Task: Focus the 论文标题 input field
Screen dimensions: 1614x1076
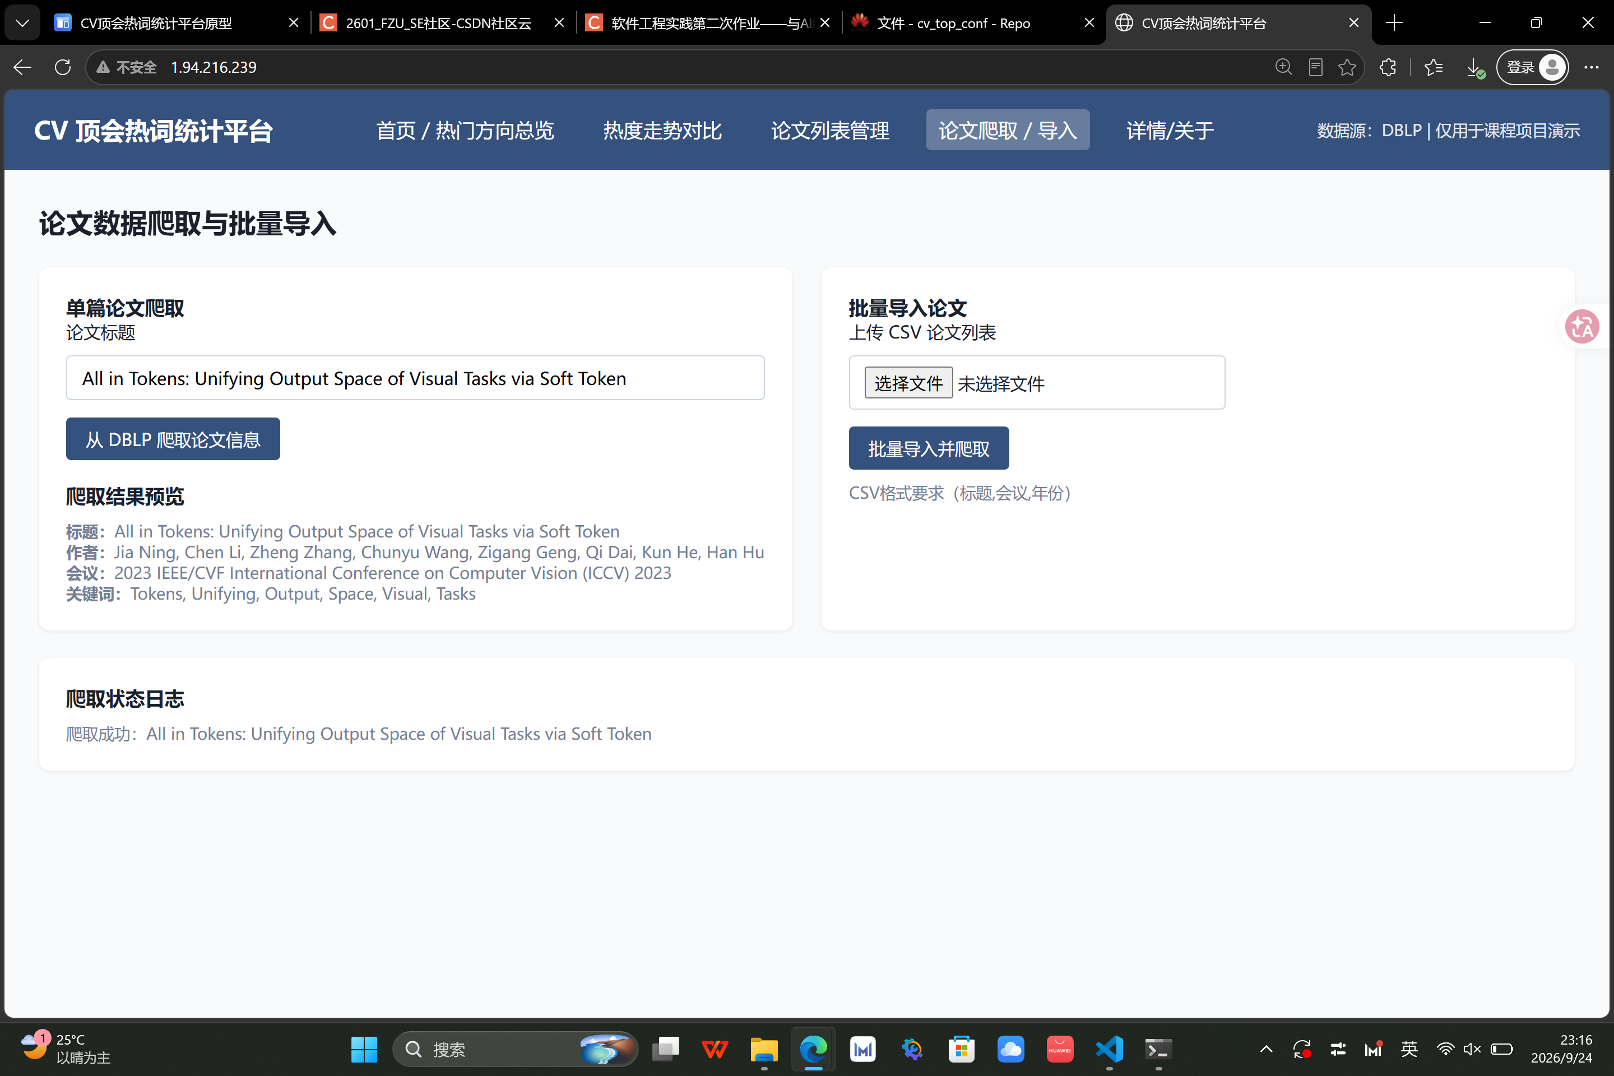Action: click(x=415, y=378)
